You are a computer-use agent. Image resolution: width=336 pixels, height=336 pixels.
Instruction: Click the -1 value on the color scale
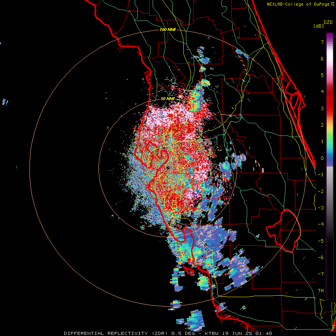click(x=321, y=175)
